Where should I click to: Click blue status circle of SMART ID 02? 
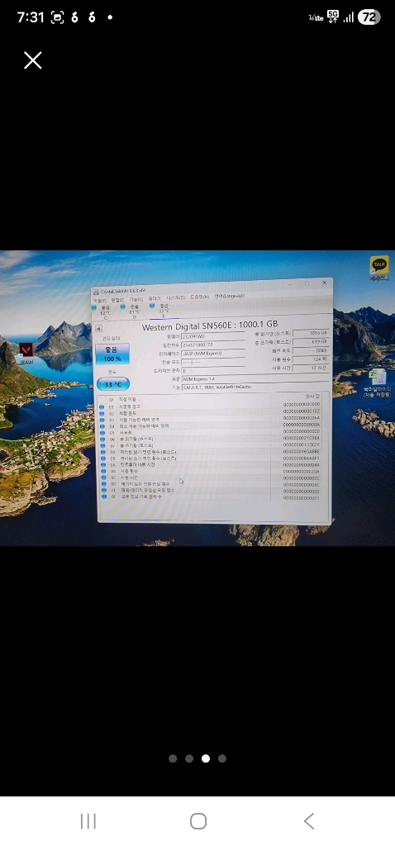[102, 413]
